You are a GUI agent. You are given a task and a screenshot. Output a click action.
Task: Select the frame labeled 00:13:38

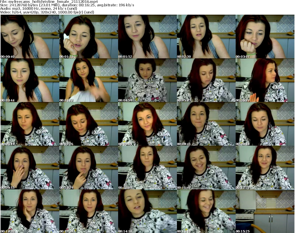coord(89,211)
